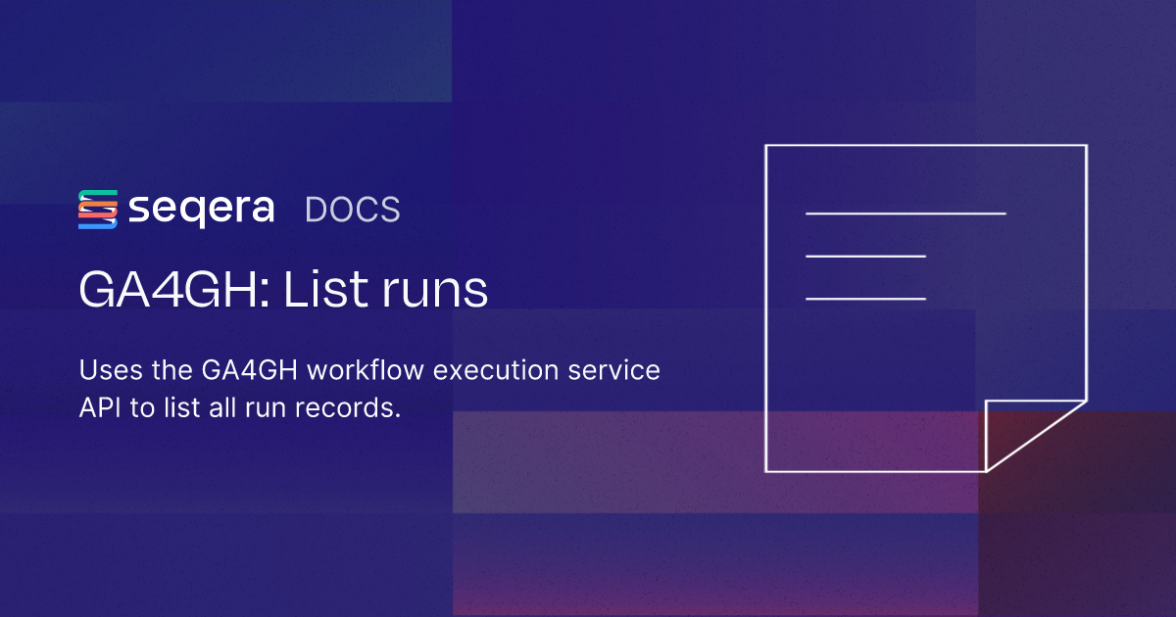Click the longest top line in document icon

[906, 213]
